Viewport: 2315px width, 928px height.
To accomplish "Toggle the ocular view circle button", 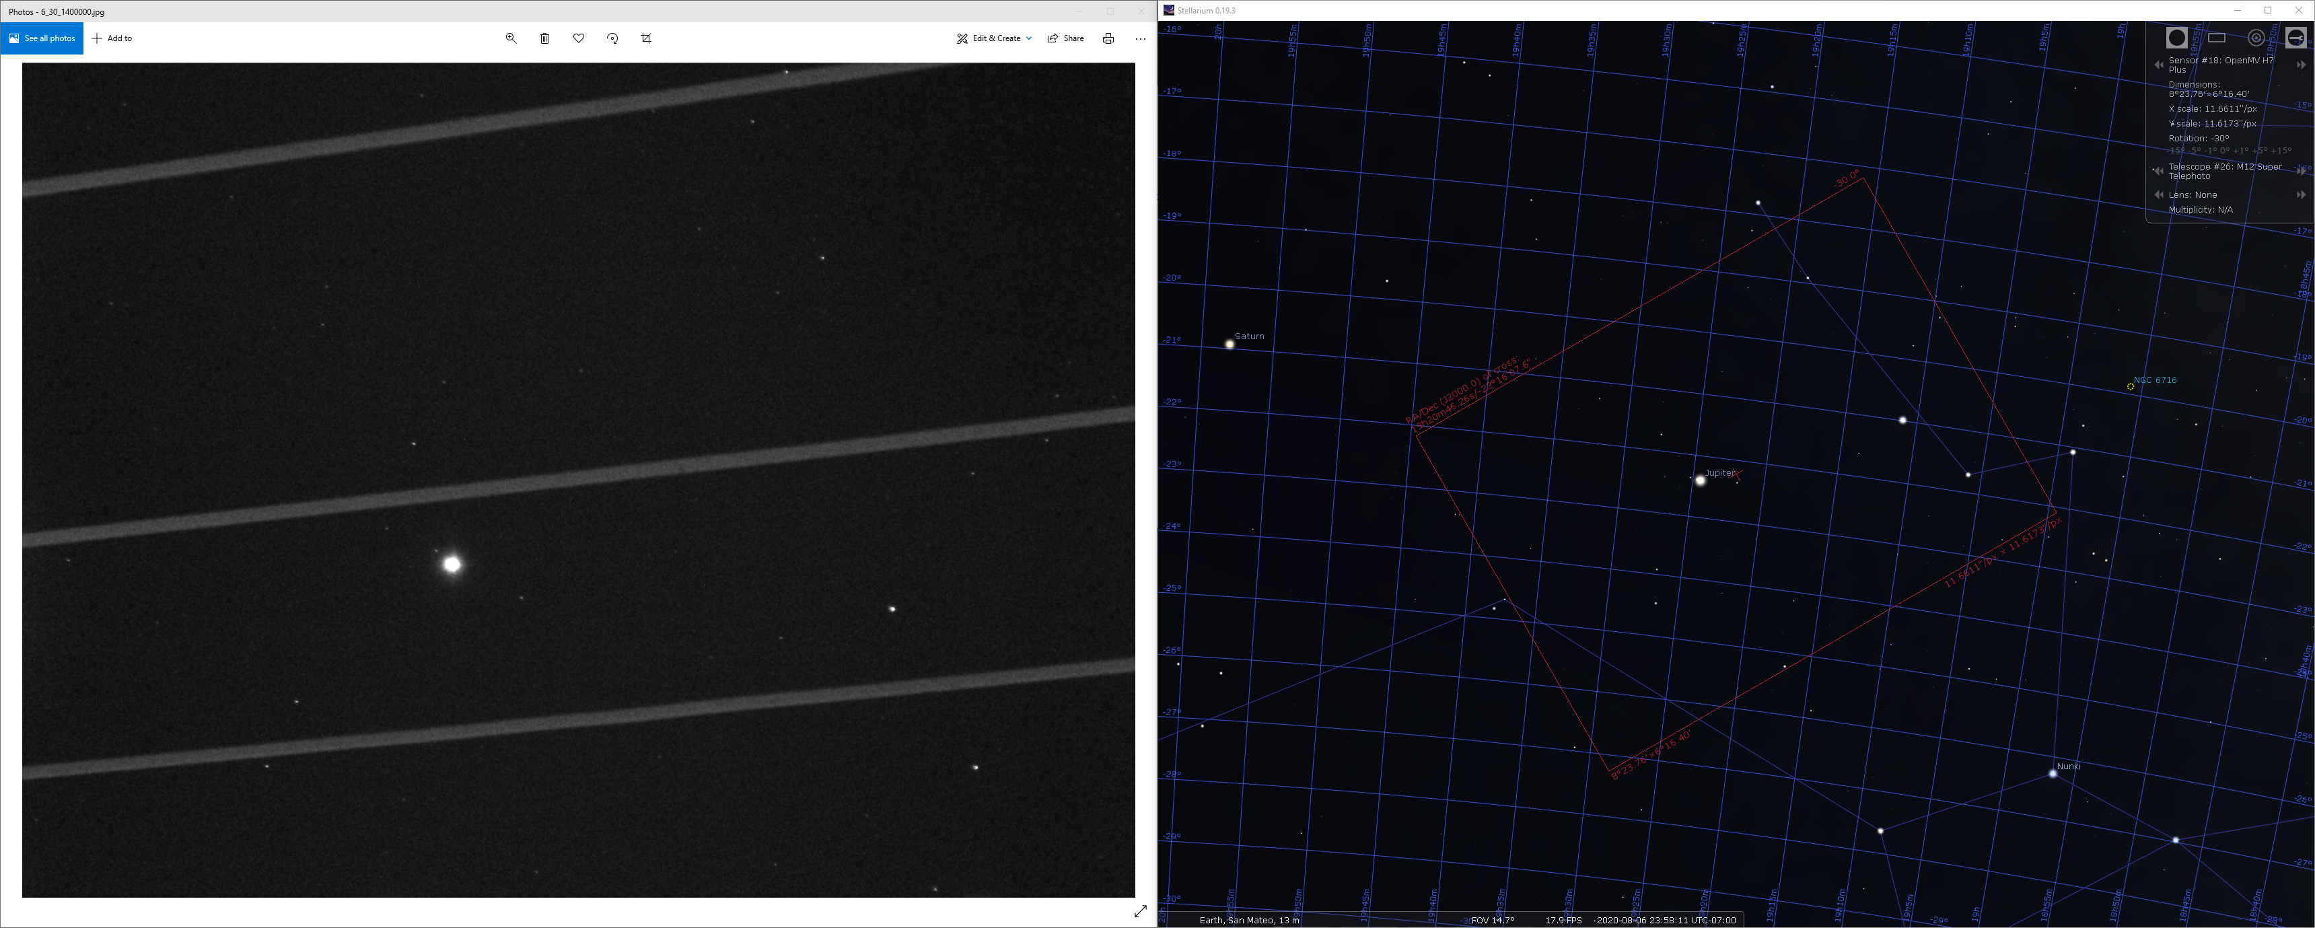I will pos(2178,38).
